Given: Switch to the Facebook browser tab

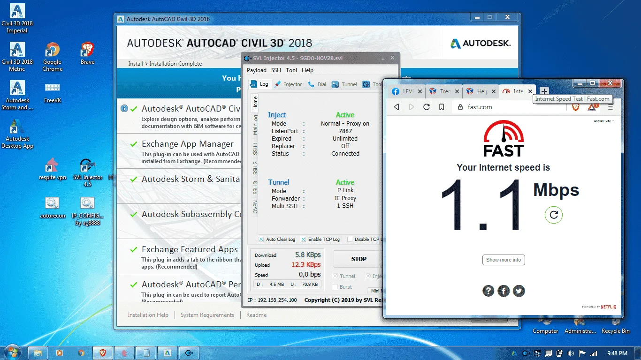Looking at the screenshot, I should [406, 91].
